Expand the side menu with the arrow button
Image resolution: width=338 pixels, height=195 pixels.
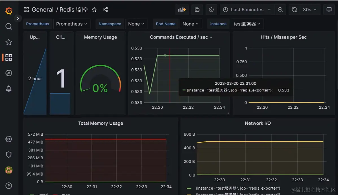[18, 19]
